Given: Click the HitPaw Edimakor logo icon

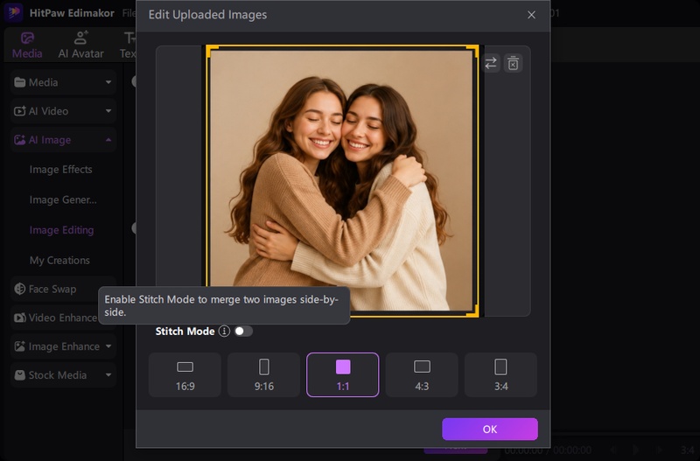Looking at the screenshot, I should 14,12.
